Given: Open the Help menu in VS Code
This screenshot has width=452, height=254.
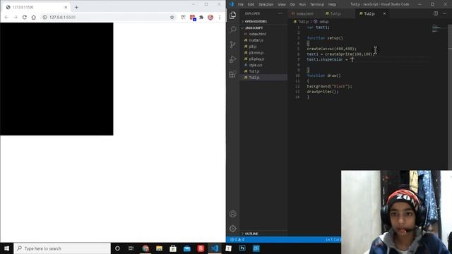Looking at the screenshot, I should click(332, 4).
